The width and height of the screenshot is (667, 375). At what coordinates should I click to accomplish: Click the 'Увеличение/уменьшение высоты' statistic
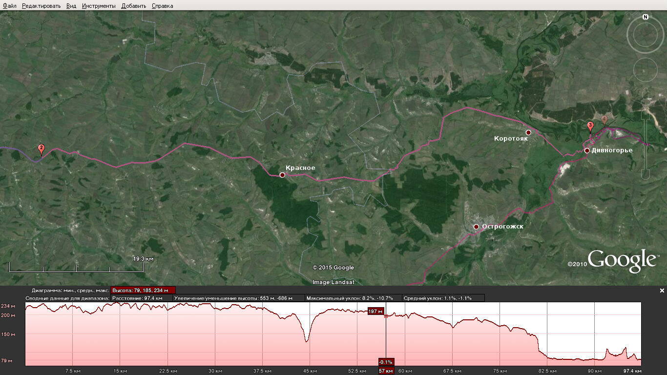[x=239, y=298]
